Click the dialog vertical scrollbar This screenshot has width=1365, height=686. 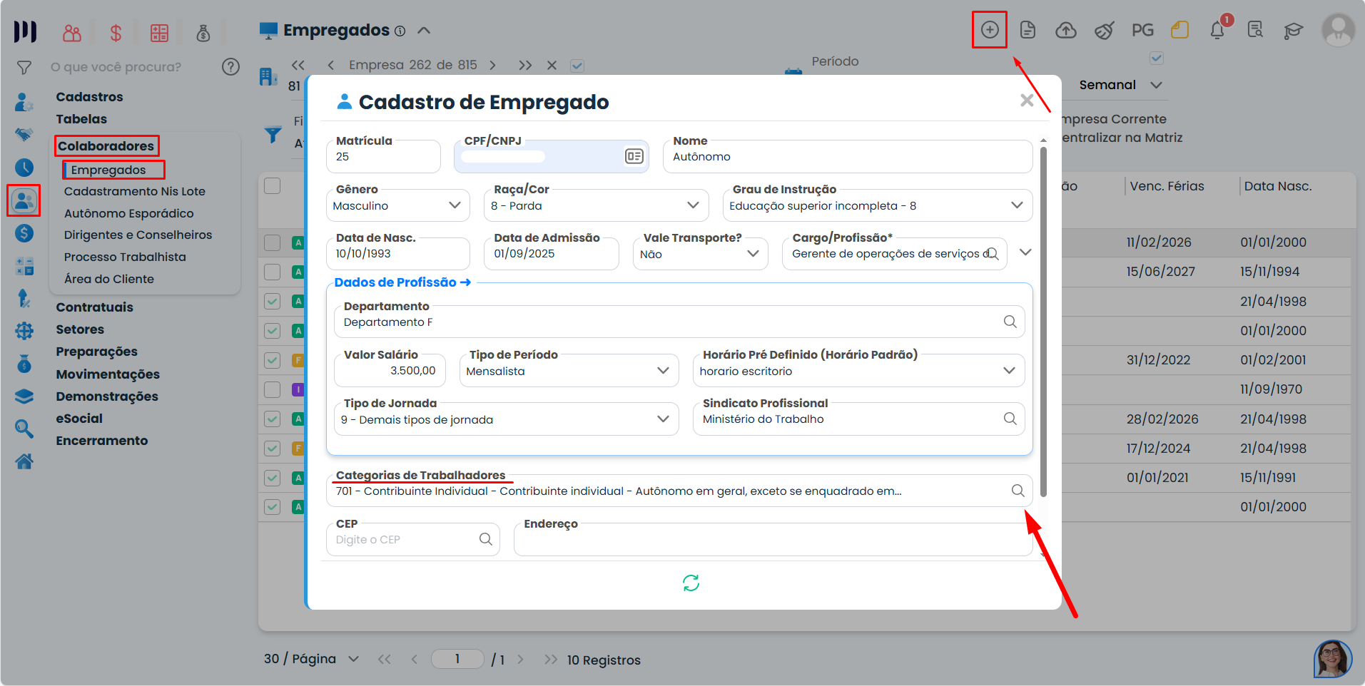[x=1043, y=321]
